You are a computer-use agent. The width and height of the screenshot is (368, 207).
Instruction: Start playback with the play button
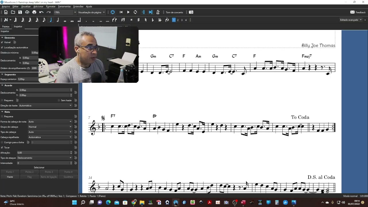tap(128, 12)
